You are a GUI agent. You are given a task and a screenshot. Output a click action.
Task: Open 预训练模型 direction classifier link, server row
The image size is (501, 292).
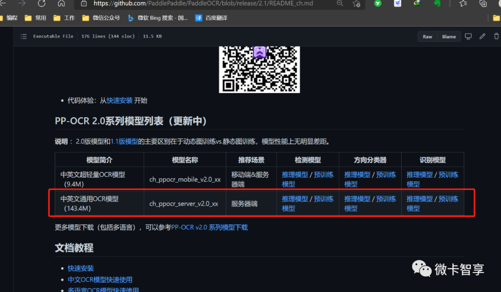tap(385, 199)
